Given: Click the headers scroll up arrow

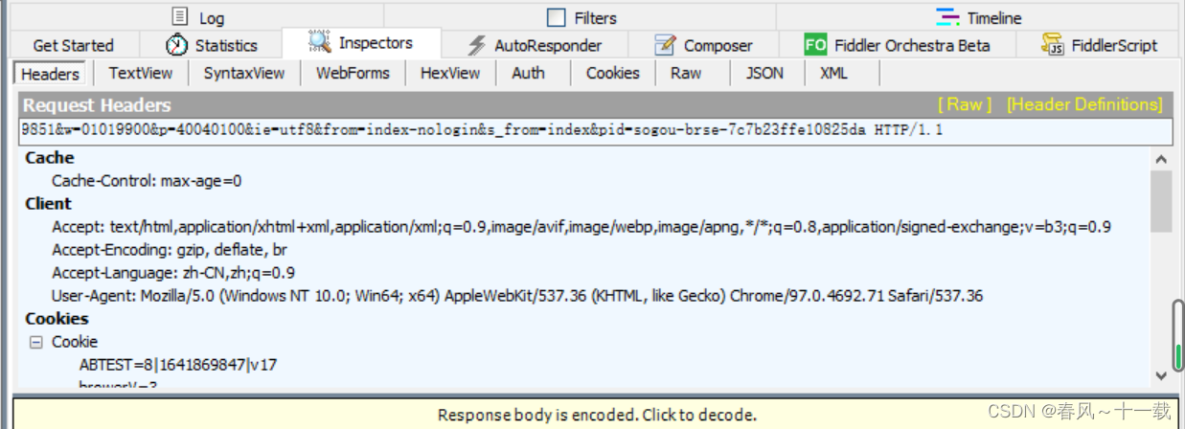Looking at the screenshot, I should pos(1160,159).
